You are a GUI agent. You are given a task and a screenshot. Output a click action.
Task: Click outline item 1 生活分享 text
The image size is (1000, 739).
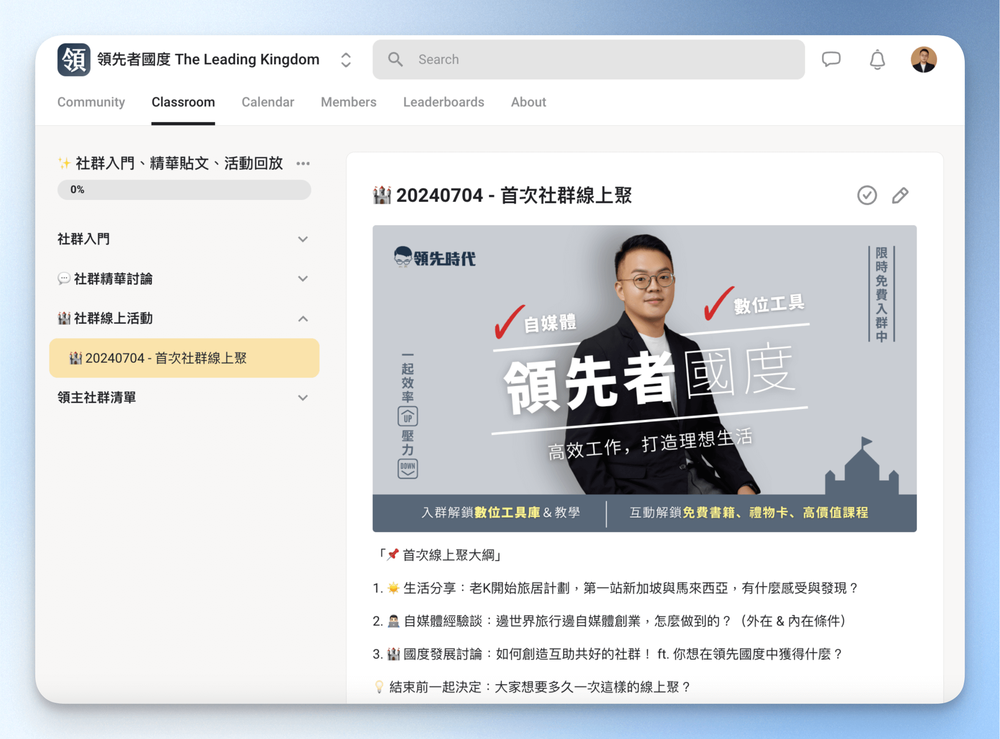(x=616, y=588)
